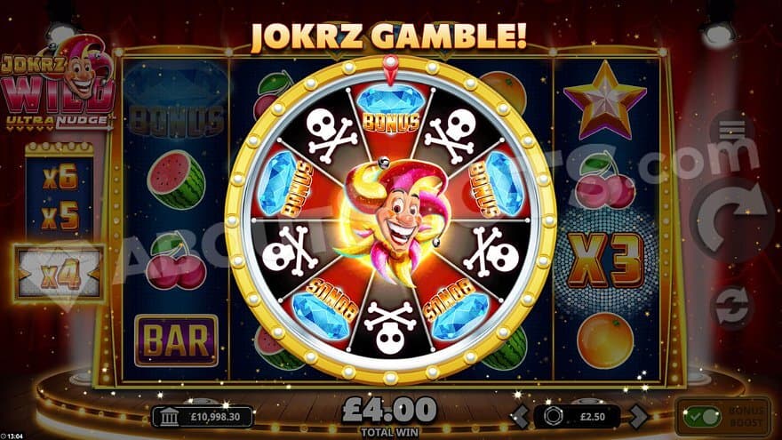Increase bet with right arrow
Screen dimensions: 782x440
(638, 416)
